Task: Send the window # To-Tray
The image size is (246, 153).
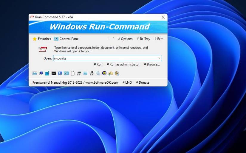Action: click(x=143, y=39)
